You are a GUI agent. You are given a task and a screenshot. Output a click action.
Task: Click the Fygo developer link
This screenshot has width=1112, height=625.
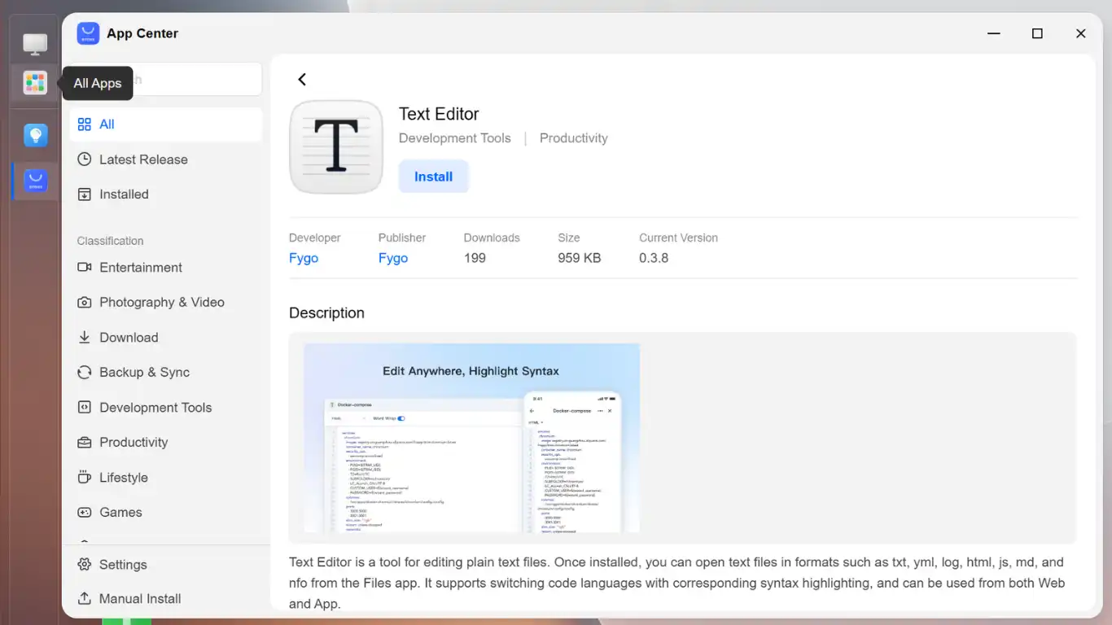point(304,258)
